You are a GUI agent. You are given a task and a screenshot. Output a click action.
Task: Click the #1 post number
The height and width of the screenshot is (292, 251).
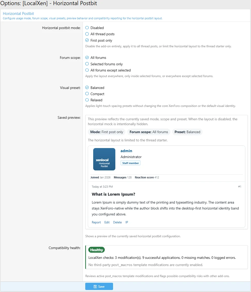click(x=239, y=187)
